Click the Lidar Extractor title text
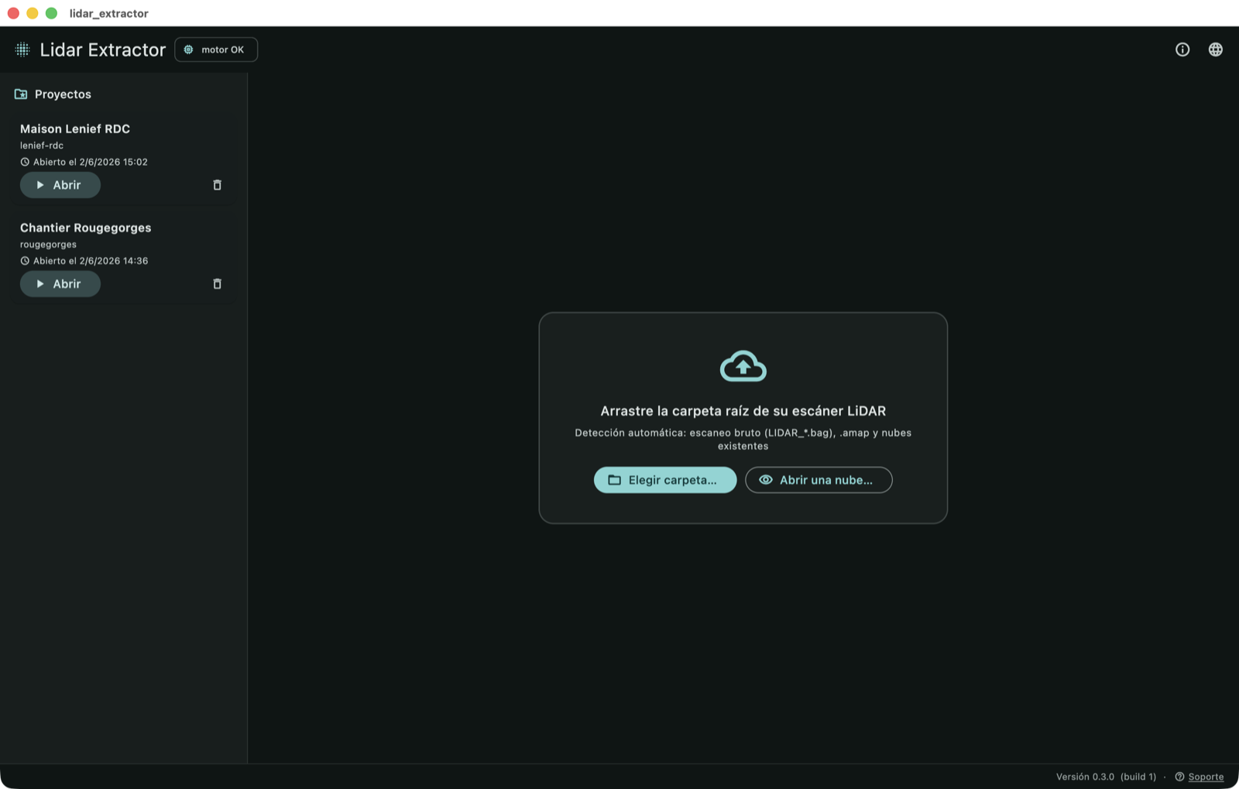The width and height of the screenshot is (1239, 789). (103, 50)
